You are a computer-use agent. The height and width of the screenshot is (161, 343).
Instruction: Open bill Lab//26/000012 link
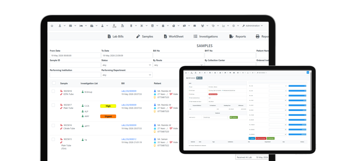(129, 139)
